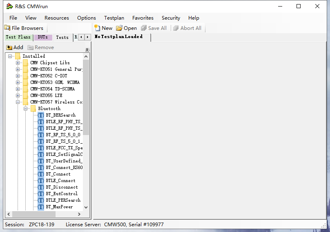
Task: Expand the CMW-KT053 GSM, WCDMA node
Action: pyautogui.click(x=18, y=83)
